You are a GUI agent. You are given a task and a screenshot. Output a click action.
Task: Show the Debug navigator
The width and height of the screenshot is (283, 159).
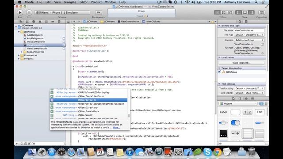click(x=46, y=22)
